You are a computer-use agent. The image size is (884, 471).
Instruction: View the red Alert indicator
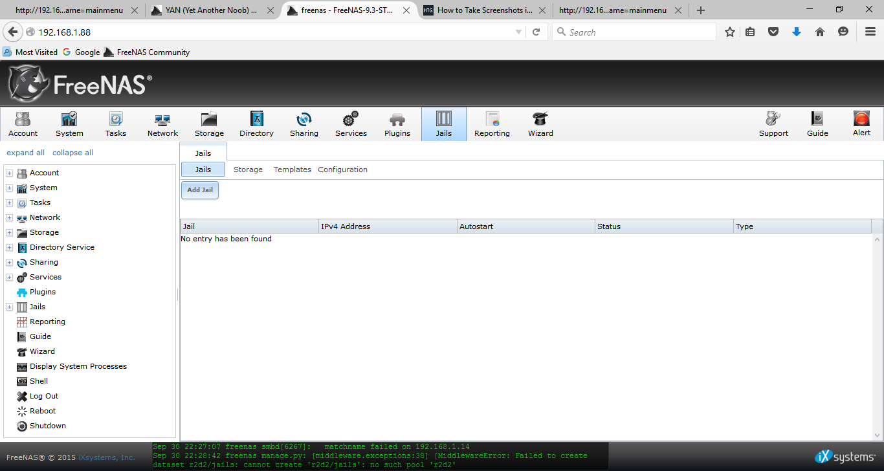pyautogui.click(x=861, y=124)
